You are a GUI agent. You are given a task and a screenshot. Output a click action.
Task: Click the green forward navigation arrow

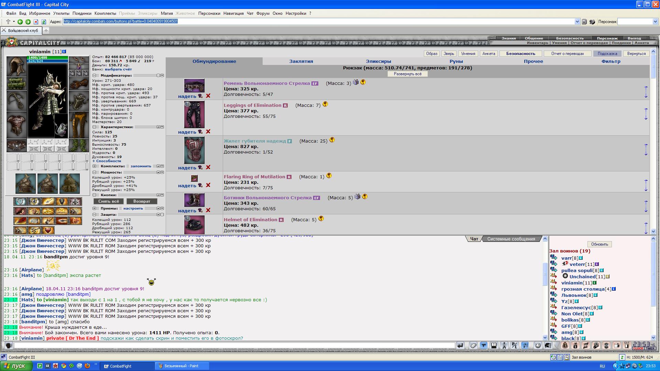(x=28, y=22)
